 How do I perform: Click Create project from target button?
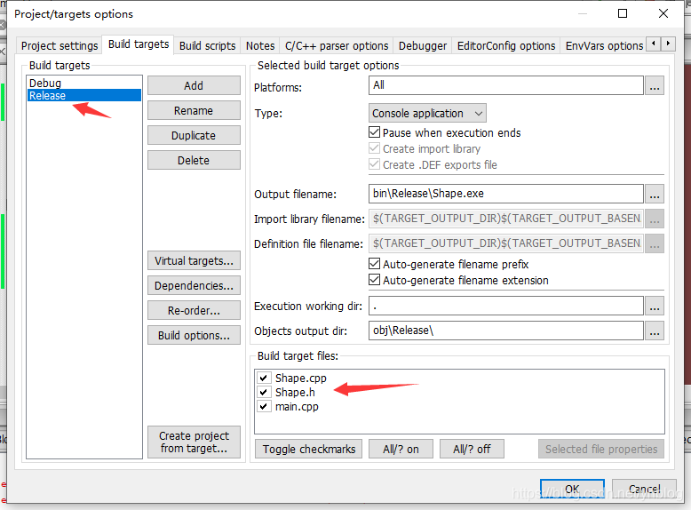[194, 442]
